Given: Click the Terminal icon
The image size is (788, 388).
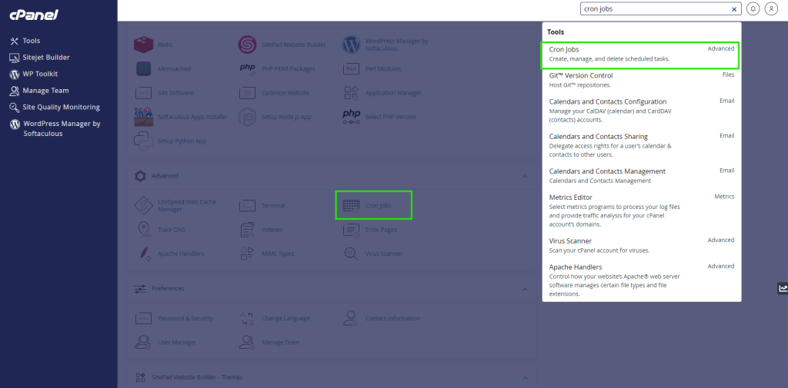Looking at the screenshot, I should tap(247, 206).
